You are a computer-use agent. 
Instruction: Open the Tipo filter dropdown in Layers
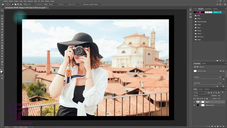click(199, 92)
